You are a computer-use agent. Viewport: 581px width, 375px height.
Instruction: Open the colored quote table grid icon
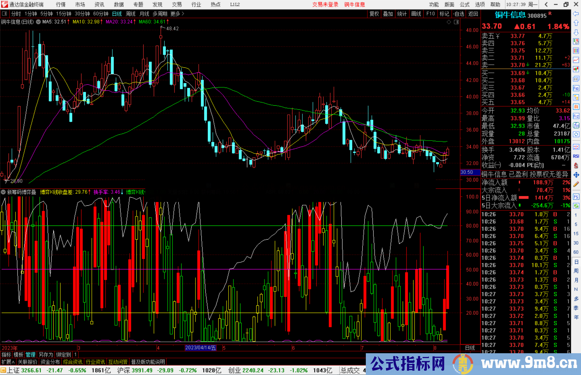point(576,51)
